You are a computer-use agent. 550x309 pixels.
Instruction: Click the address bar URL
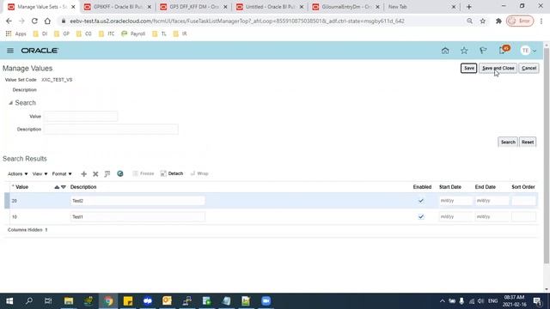tap(237, 21)
